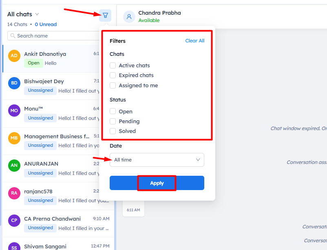This screenshot has height=250, width=327.
Task: Click the BD avatar for Bishwajeet Dey
Action: pos(14,83)
